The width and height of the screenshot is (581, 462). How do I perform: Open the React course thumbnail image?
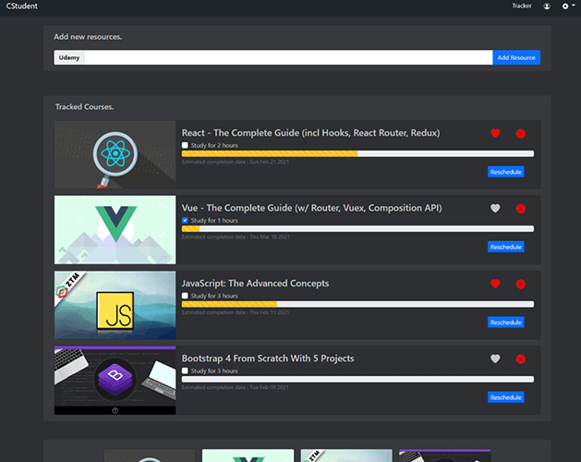point(115,154)
